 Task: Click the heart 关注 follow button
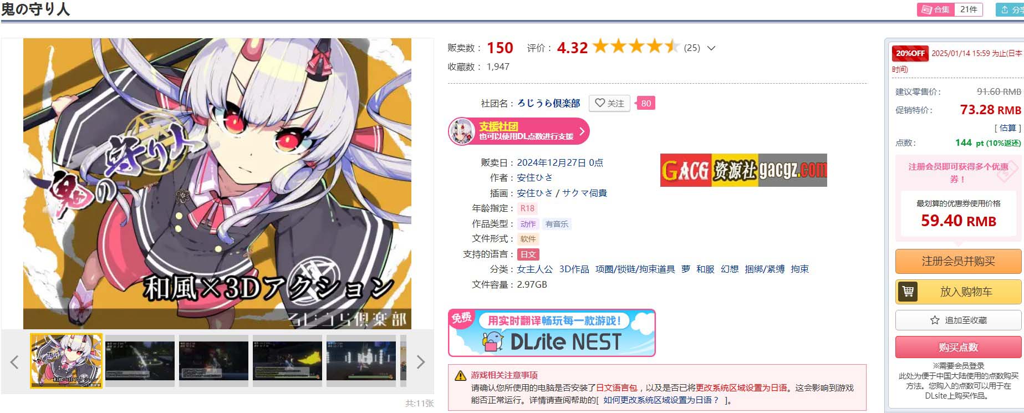tap(609, 103)
